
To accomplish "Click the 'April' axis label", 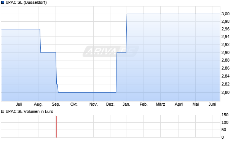I will tap(179, 104).
